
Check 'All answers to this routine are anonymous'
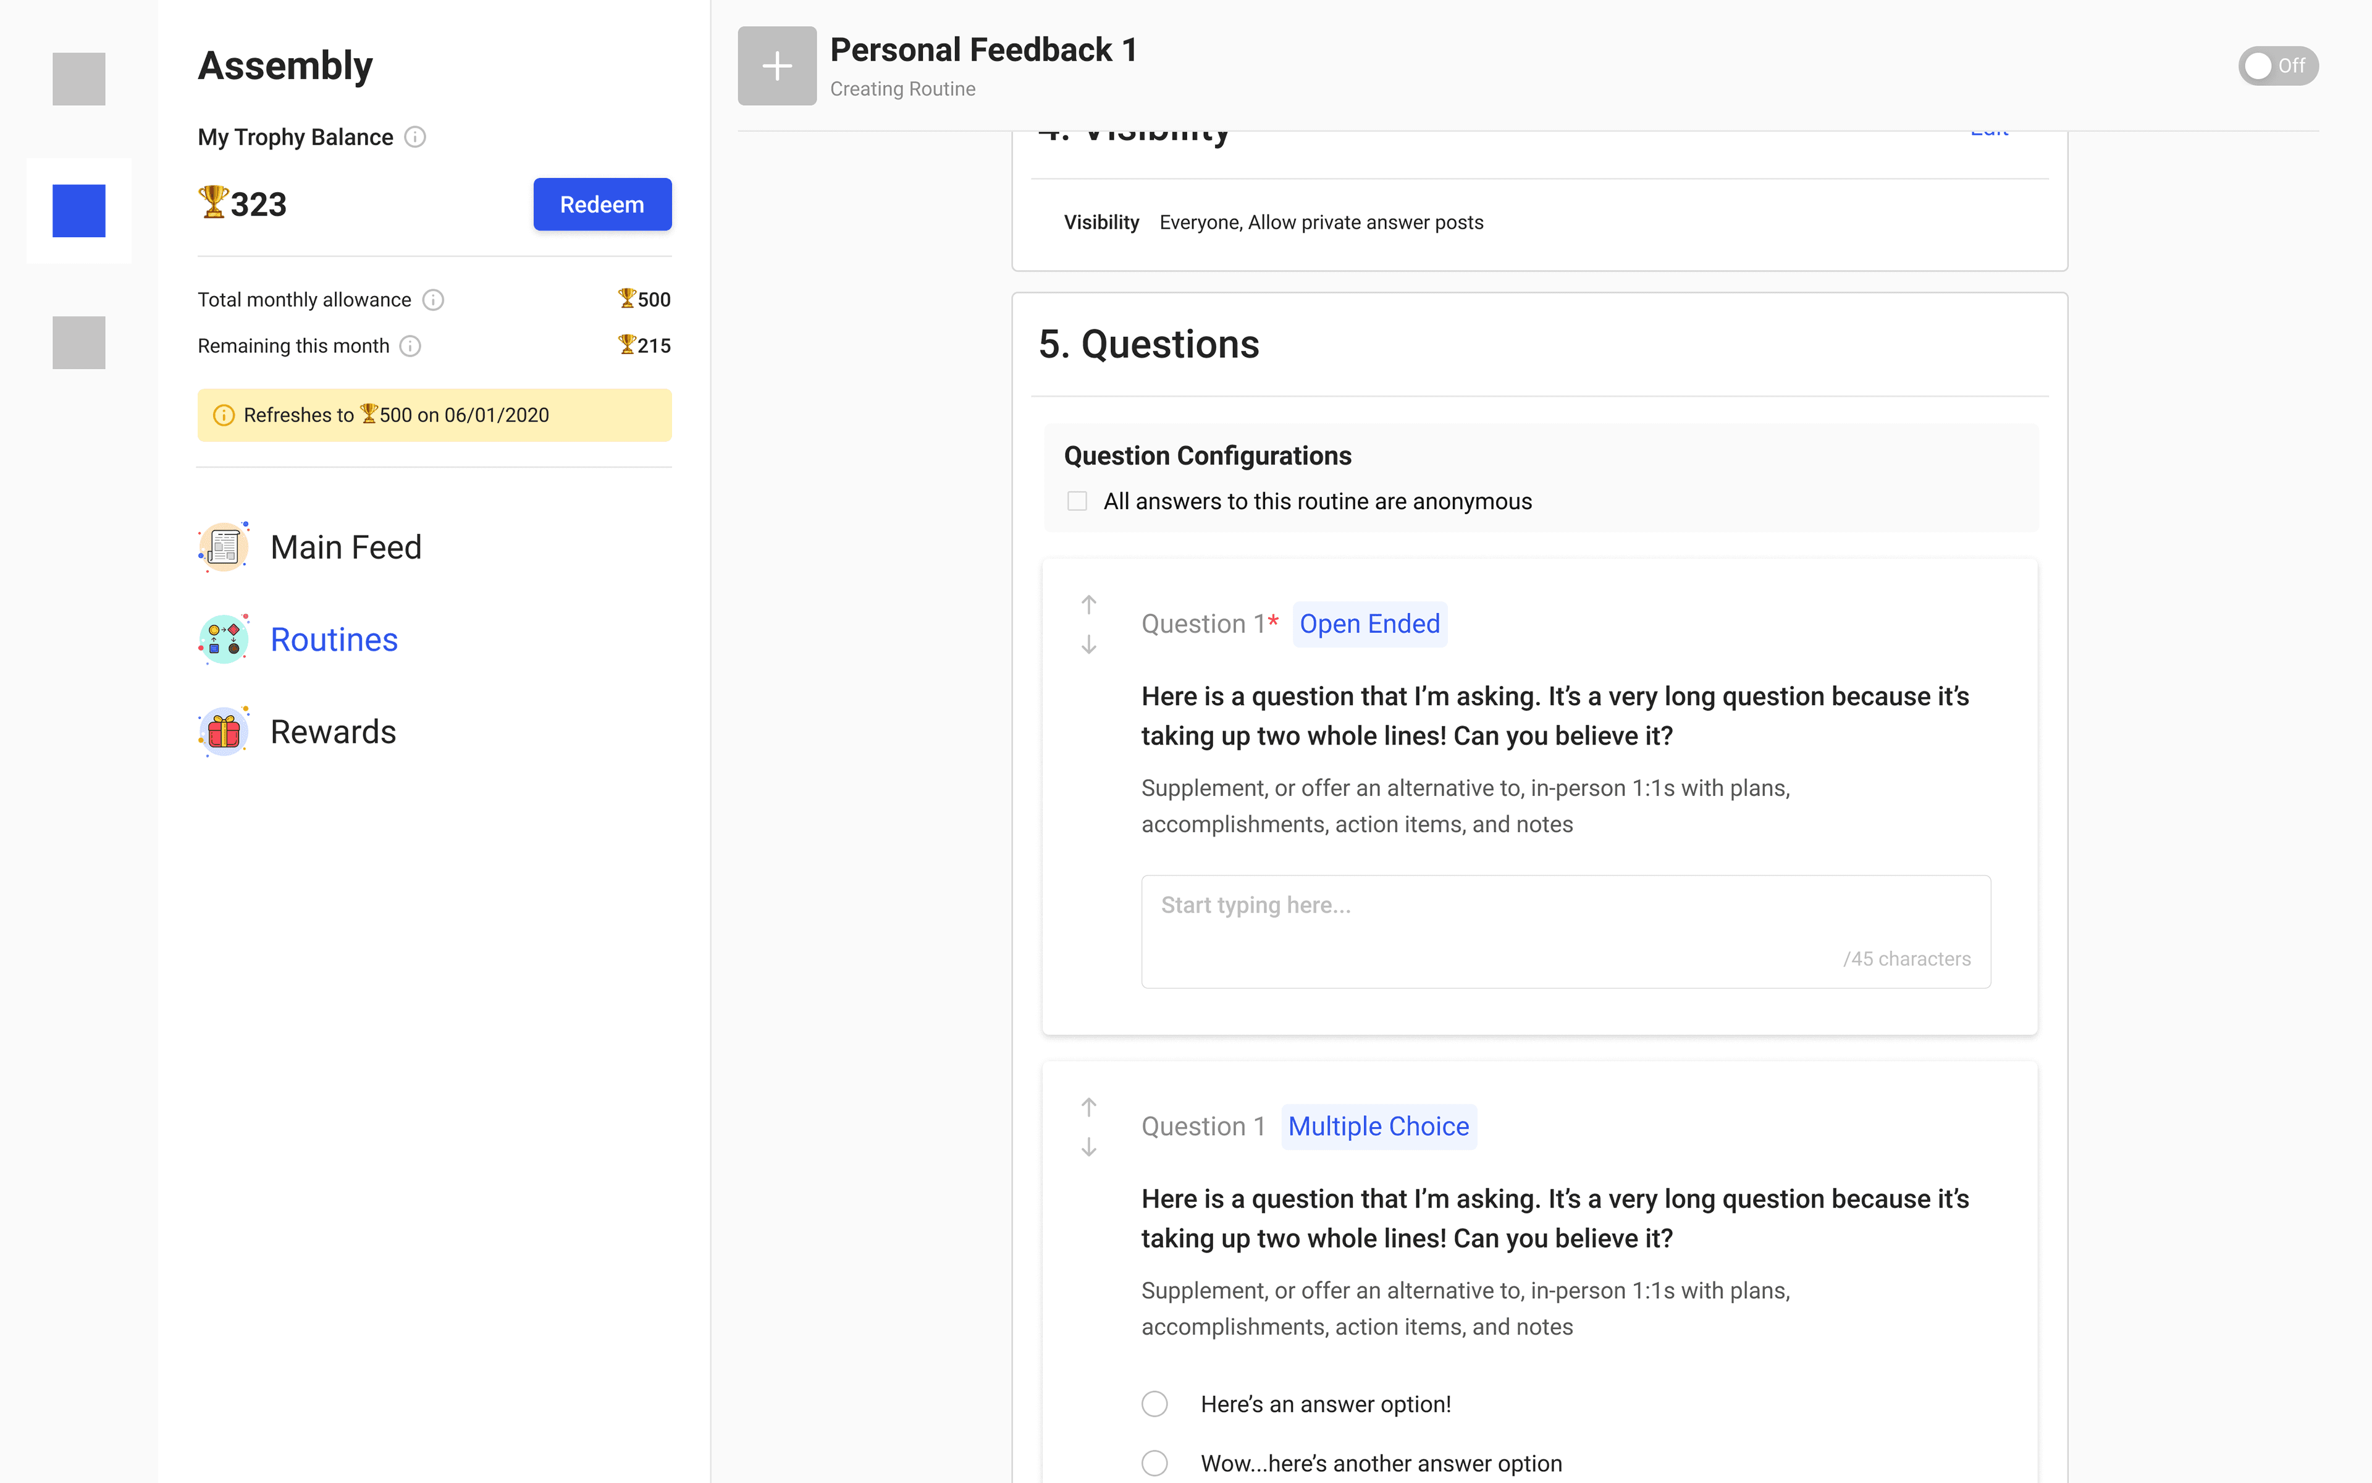click(1077, 501)
